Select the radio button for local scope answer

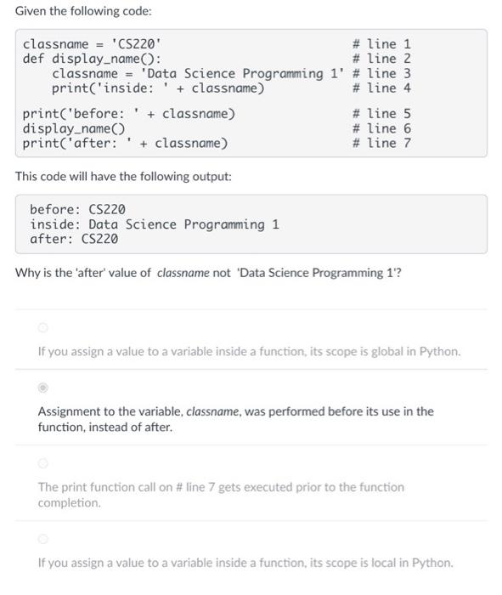(42, 539)
